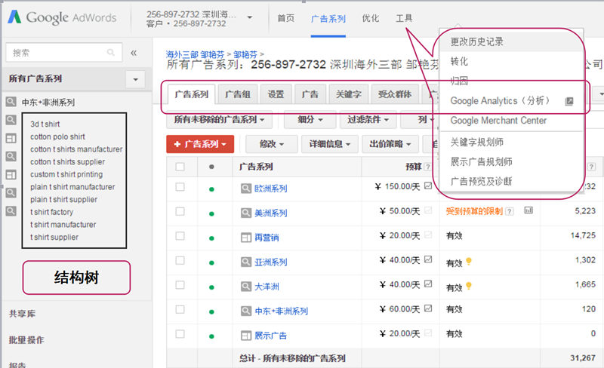Click chart icon beside 受到预算的限制
The image size is (604, 368).
pyautogui.click(x=528, y=210)
